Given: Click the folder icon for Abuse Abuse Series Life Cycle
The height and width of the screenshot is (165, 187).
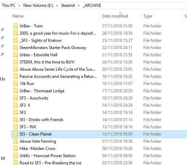Looking at the screenshot, I should (15, 69).
